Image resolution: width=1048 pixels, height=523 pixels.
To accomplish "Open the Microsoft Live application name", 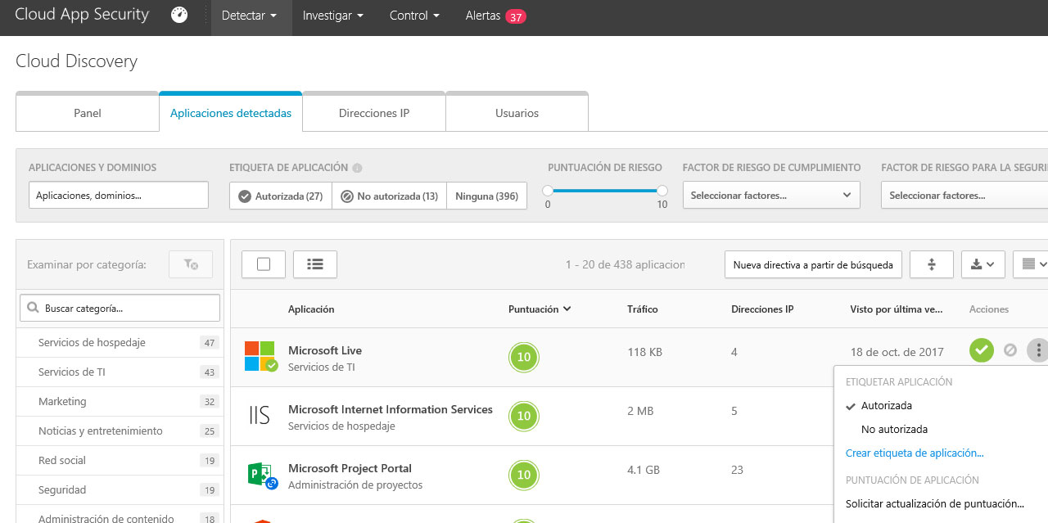I will click(325, 350).
